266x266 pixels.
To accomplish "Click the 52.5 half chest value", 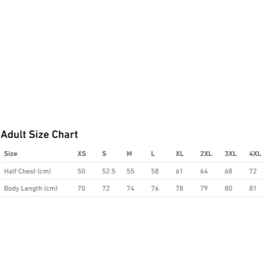I will tap(108, 171).
